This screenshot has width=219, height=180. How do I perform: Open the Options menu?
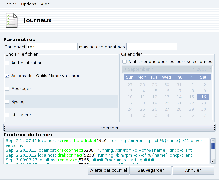coord(28,4)
